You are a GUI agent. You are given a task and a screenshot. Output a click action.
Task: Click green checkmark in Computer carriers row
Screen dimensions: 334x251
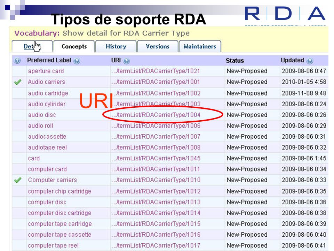[x=18, y=180]
